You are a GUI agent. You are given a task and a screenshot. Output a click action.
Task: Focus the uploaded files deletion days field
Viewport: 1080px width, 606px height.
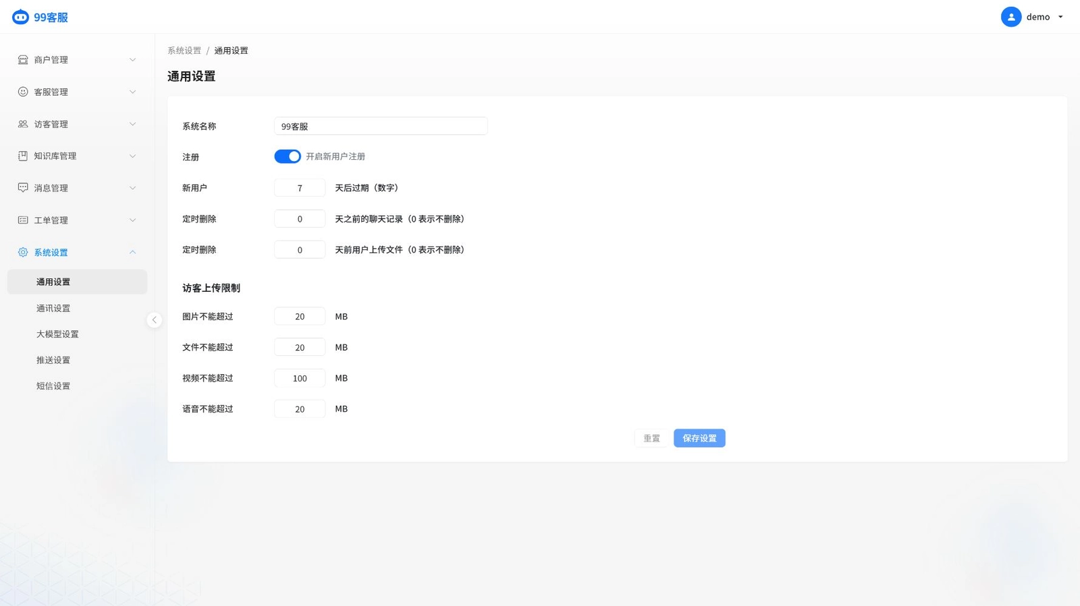point(300,249)
